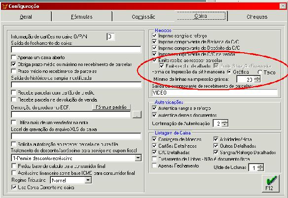Screen dimensions: 288x198
Task: Click the green checkmark F12 confirm button
Action: click(x=271, y=184)
